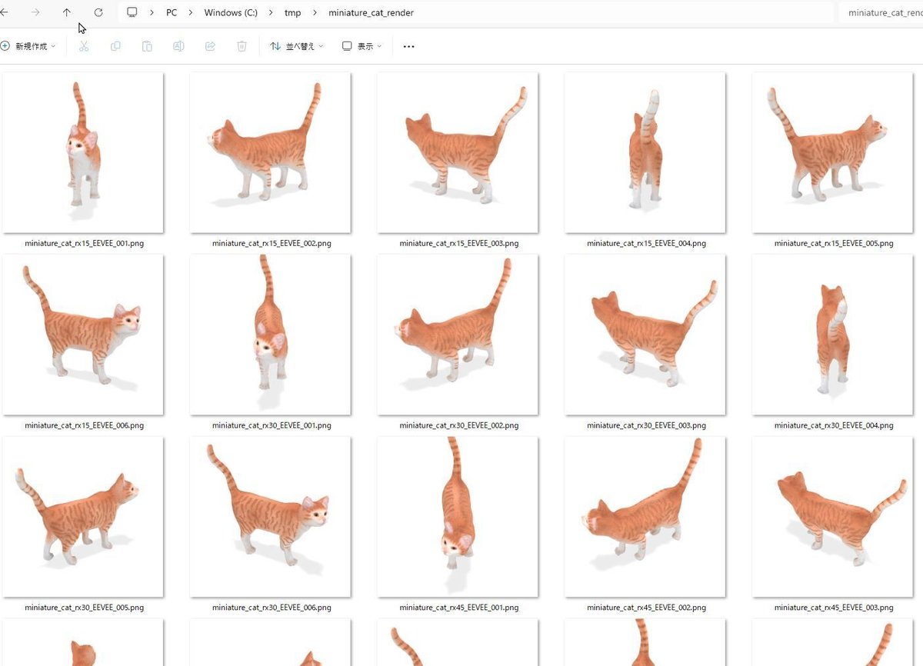Click file name miniature_cat_rx30_EEVEE_006.png
The width and height of the screenshot is (923, 666).
tap(272, 608)
